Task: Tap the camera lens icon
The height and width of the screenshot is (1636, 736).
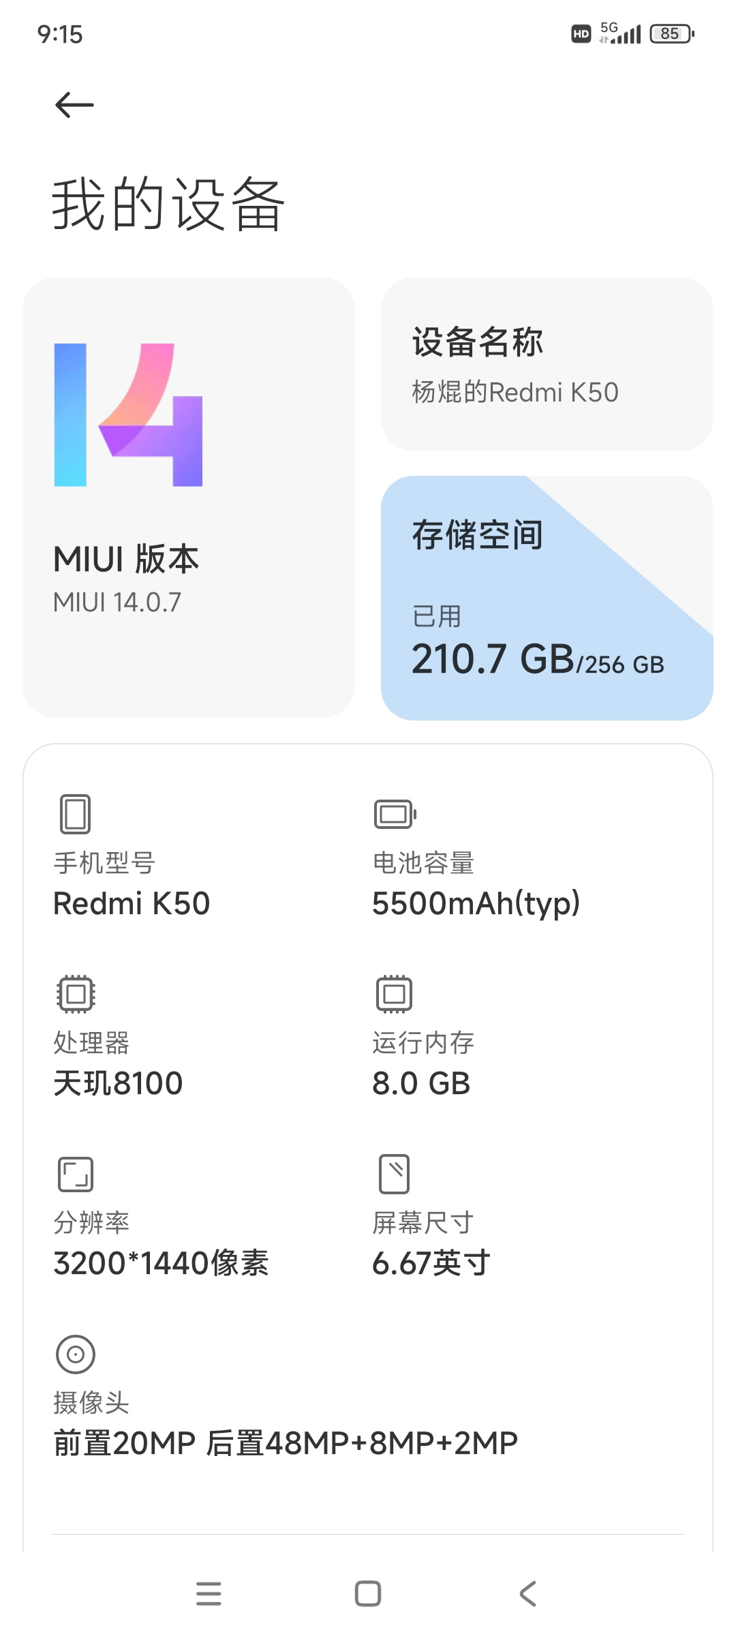Action: (76, 1354)
